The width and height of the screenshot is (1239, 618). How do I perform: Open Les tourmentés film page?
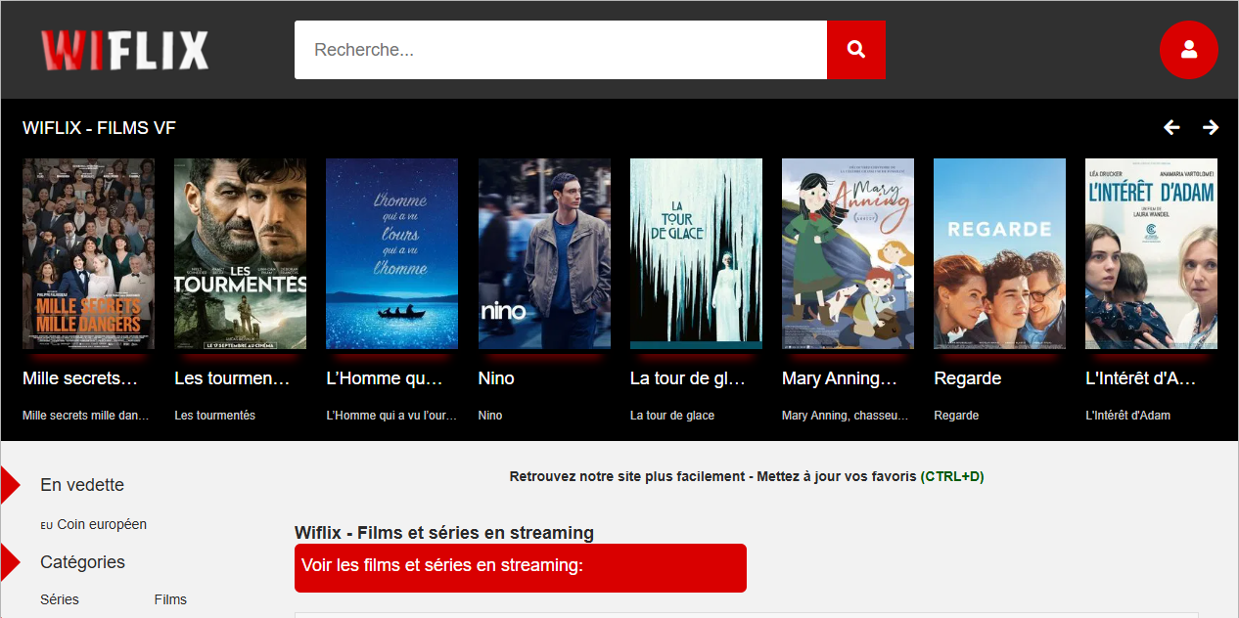click(240, 253)
